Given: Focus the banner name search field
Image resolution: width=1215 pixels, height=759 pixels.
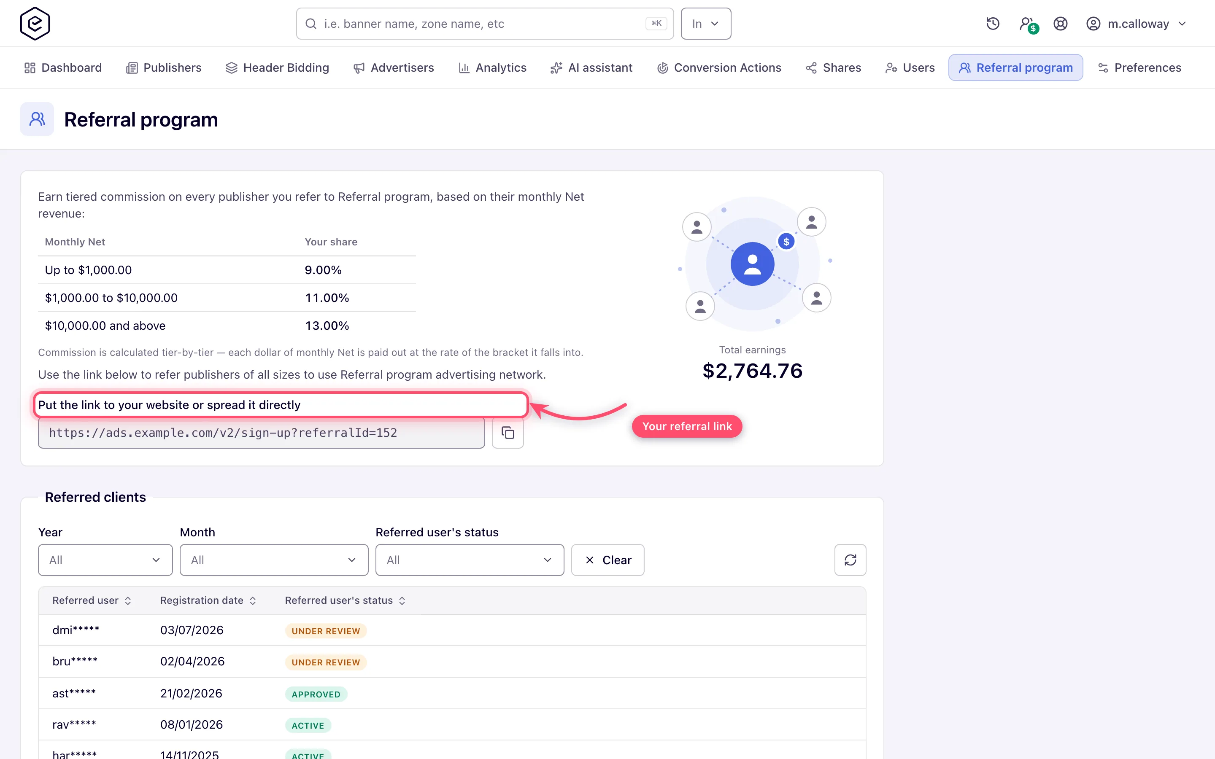Looking at the screenshot, I should [484, 24].
